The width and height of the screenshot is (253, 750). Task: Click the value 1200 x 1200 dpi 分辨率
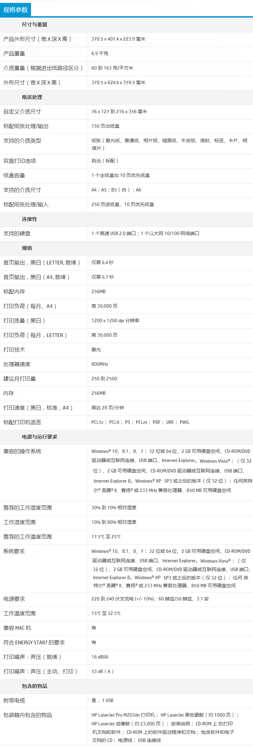coord(115,321)
